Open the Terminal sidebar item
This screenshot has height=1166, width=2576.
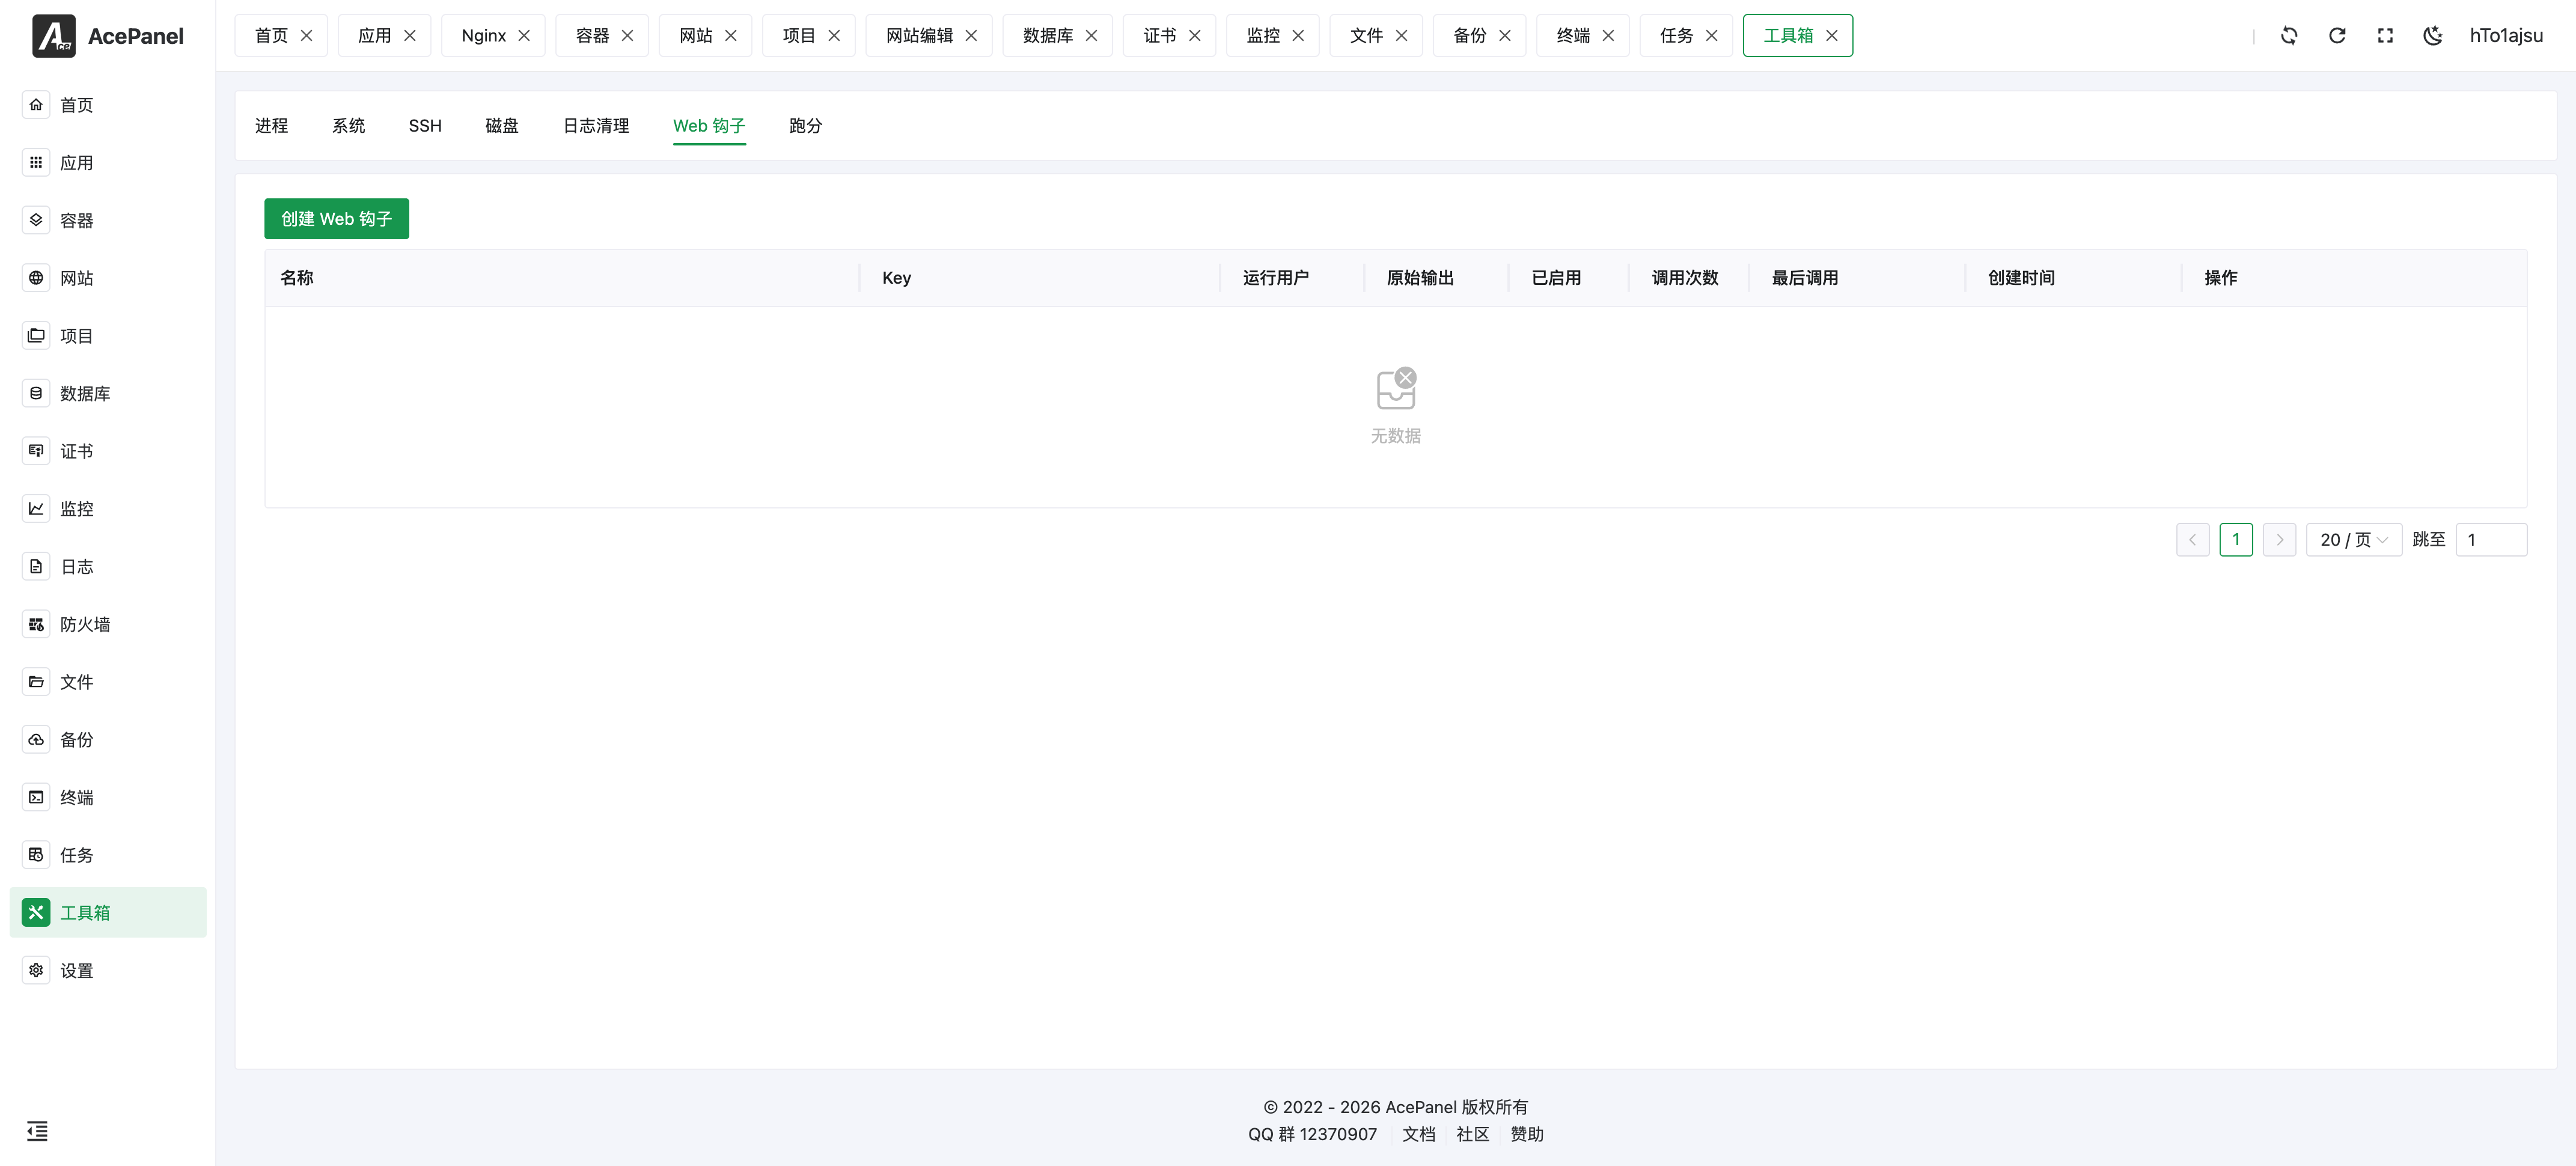tap(76, 797)
